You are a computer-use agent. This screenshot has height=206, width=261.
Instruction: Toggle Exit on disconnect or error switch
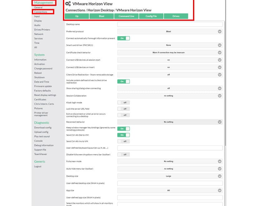point(123,115)
